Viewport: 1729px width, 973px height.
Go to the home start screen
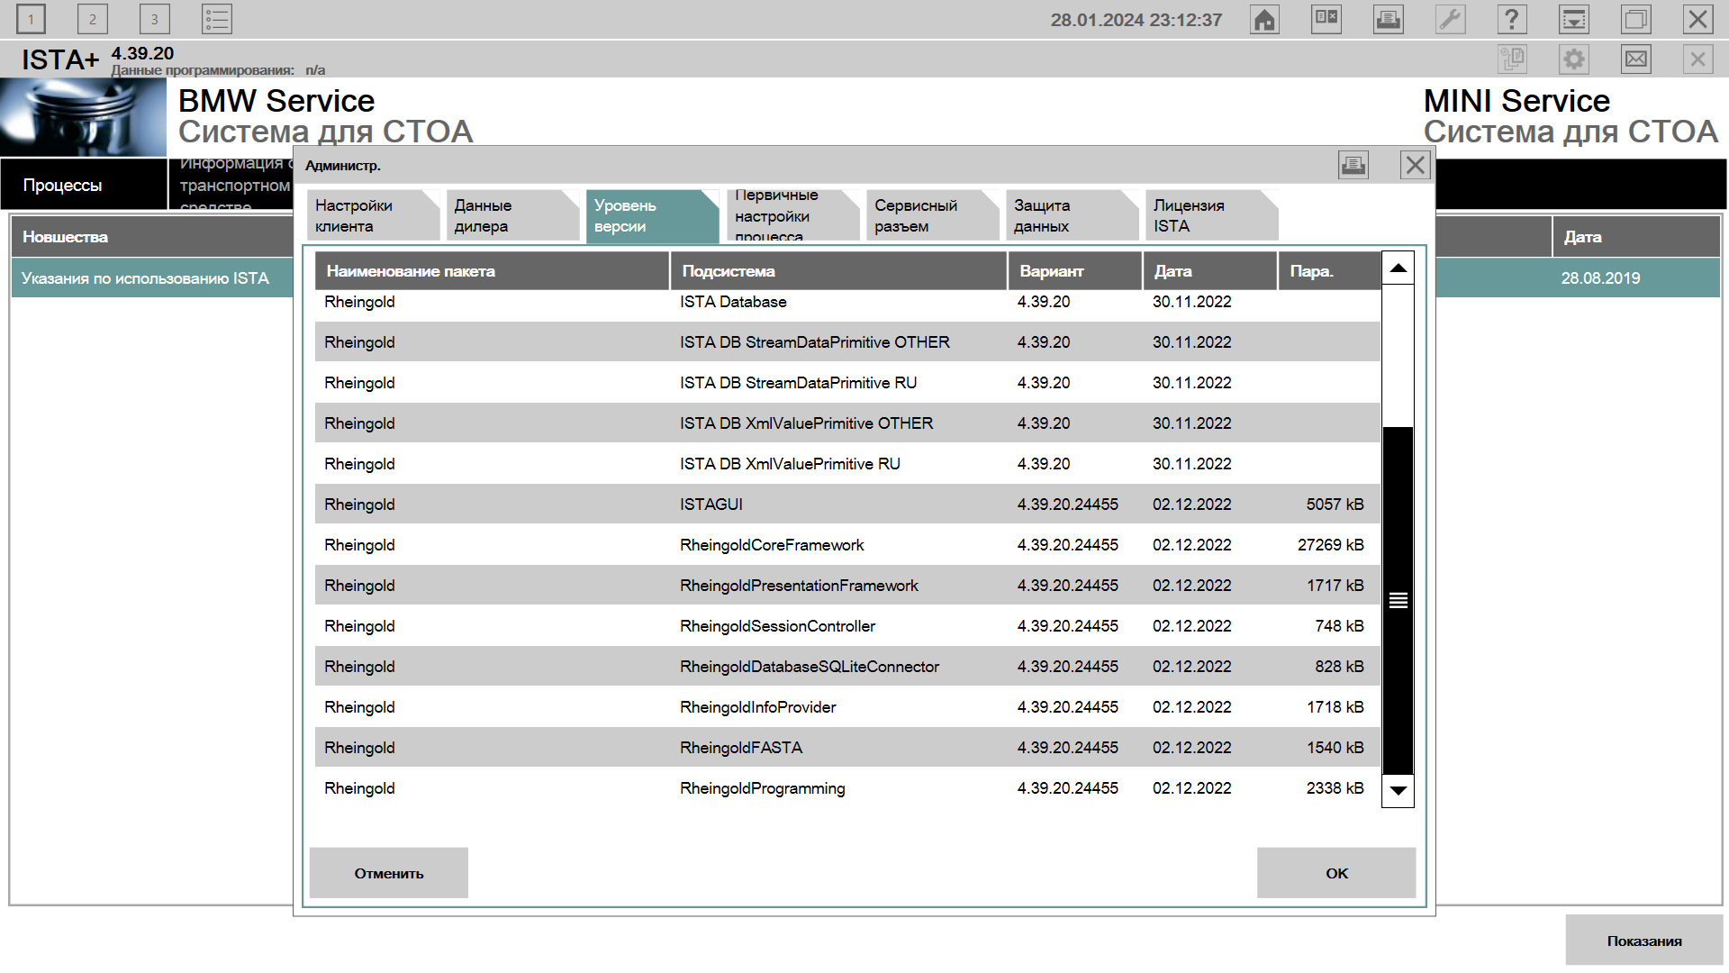click(x=1264, y=19)
